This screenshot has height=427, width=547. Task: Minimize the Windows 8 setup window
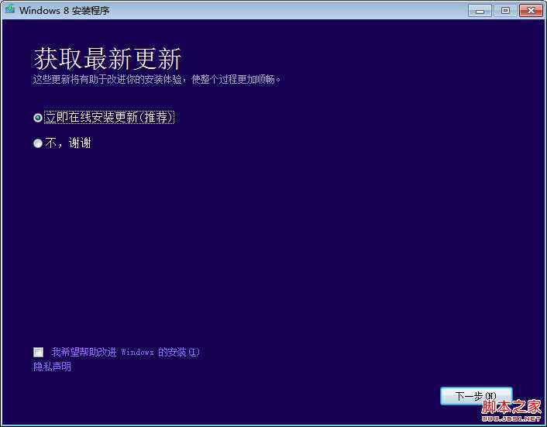(480, 11)
